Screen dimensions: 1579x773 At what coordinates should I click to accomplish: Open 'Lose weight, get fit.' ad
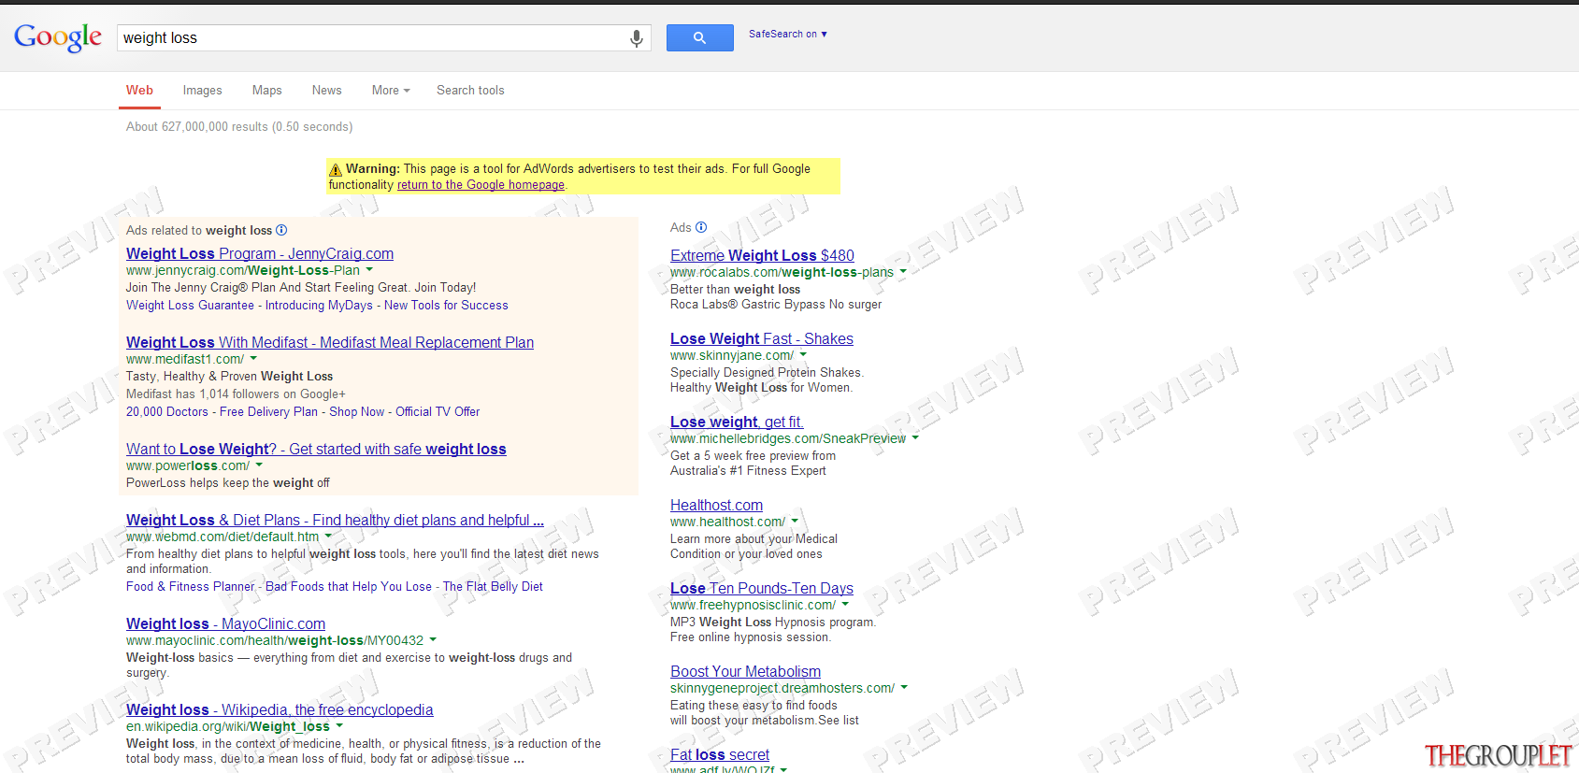(737, 422)
